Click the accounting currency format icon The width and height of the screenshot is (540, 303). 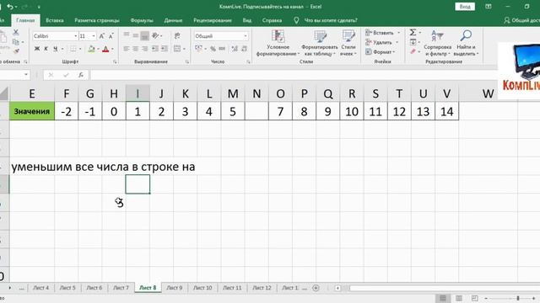coord(199,49)
